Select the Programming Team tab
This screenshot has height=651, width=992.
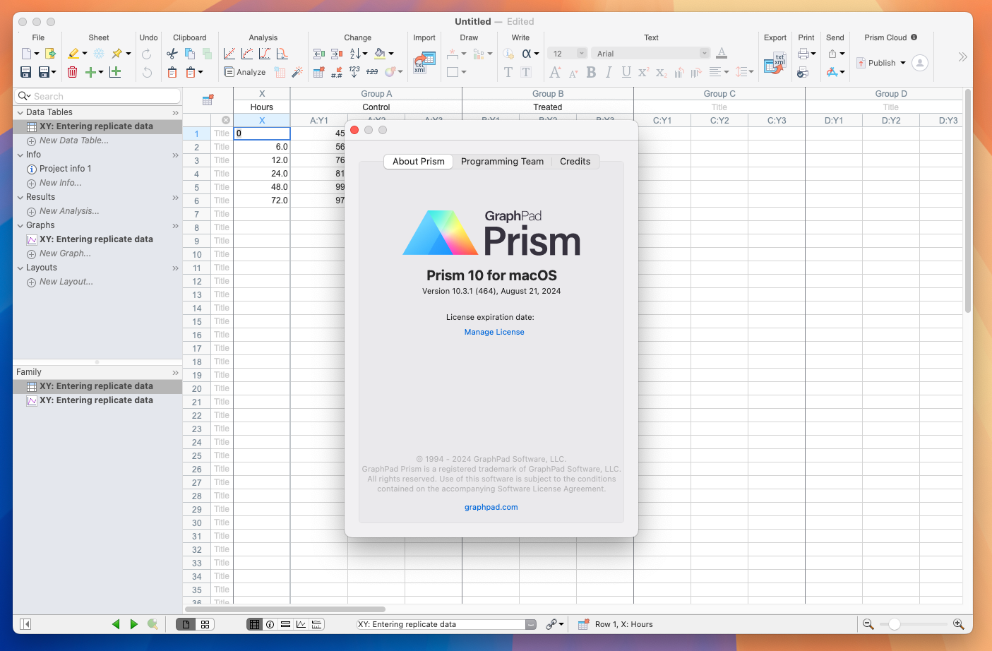coord(502,162)
